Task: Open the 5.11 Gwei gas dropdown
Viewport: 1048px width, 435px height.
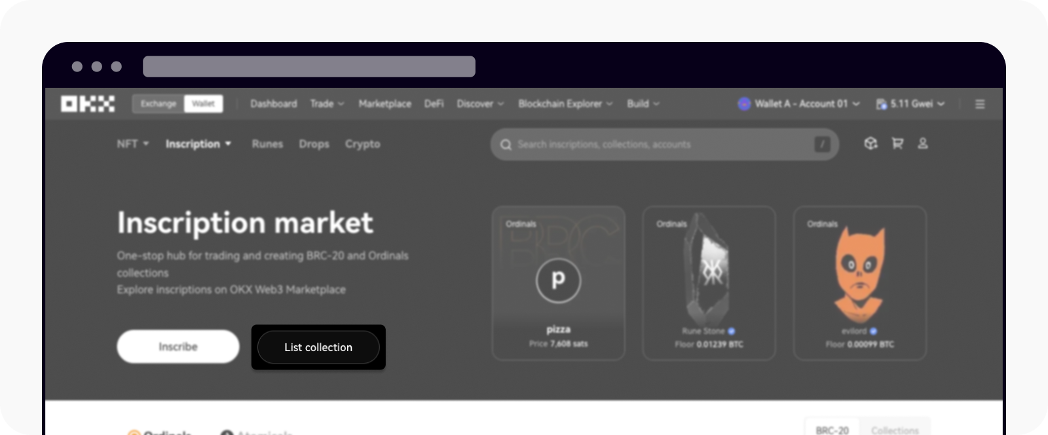Action: coord(910,104)
